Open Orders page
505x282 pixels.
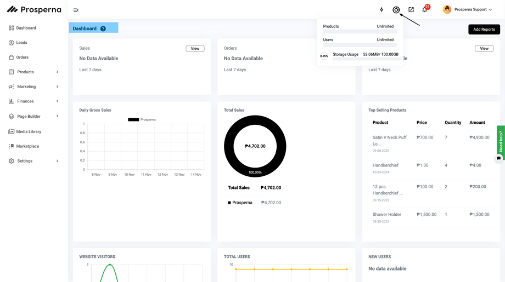[x=22, y=57]
